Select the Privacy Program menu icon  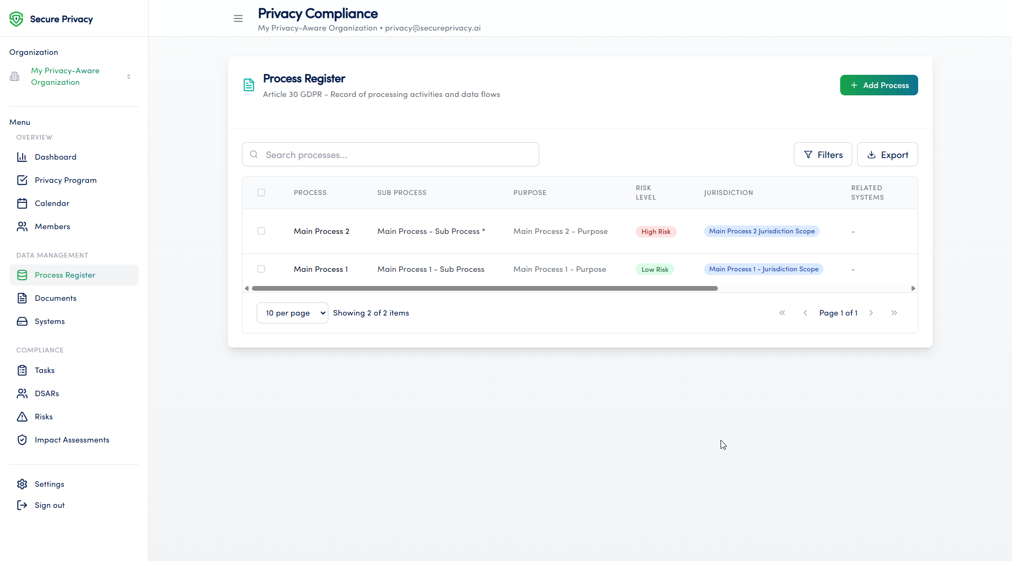(22, 180)
